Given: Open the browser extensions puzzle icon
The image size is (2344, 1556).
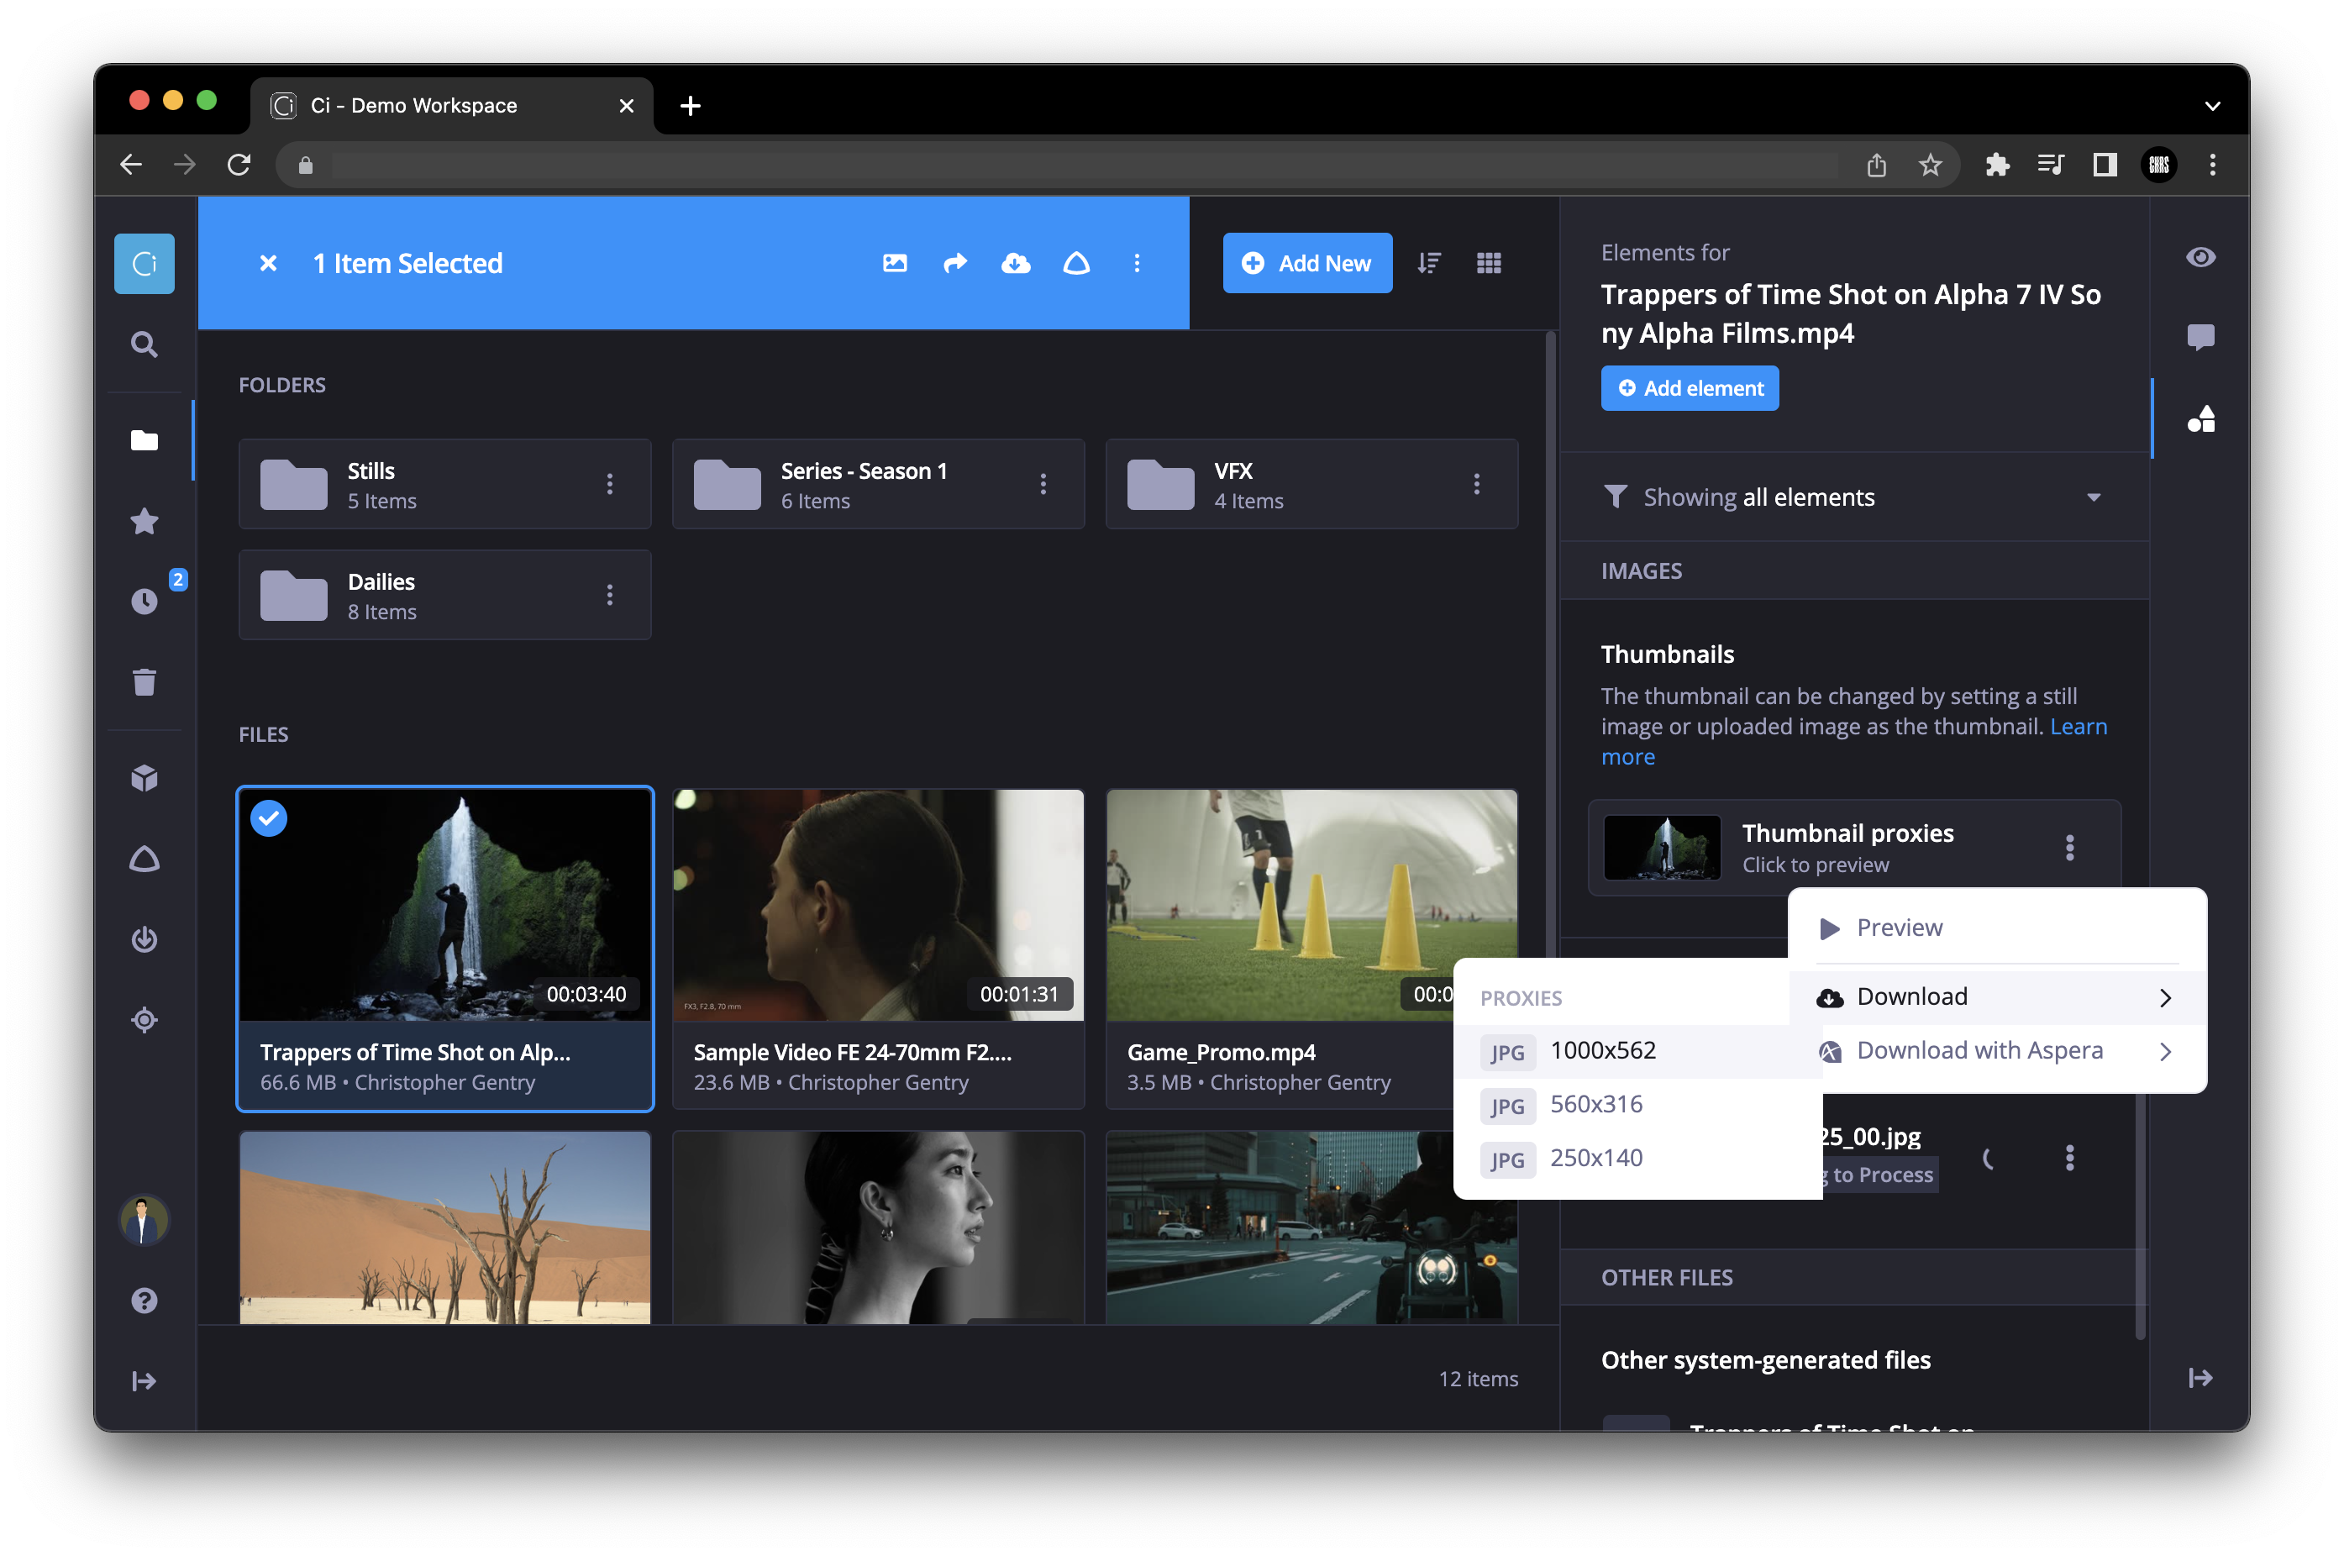Looking at the screenshot, I should pyautogui.click(x=1997, y=165).
